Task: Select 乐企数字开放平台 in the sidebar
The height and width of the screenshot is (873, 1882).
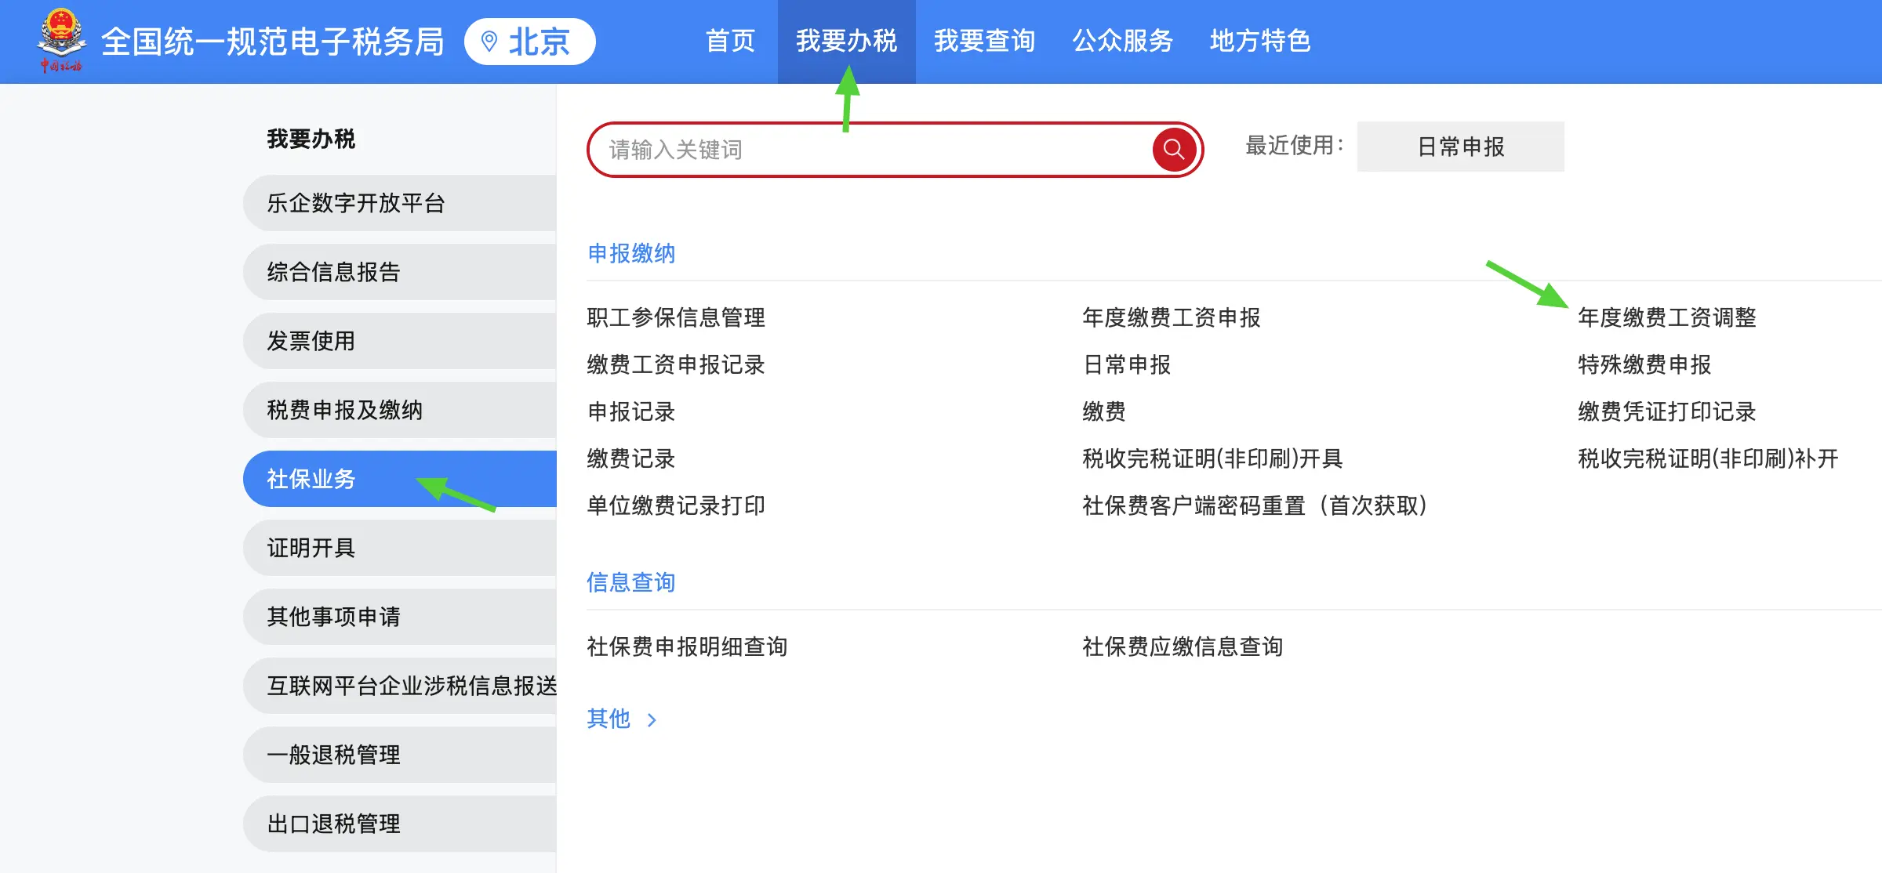Action: [x=400, y=203]
